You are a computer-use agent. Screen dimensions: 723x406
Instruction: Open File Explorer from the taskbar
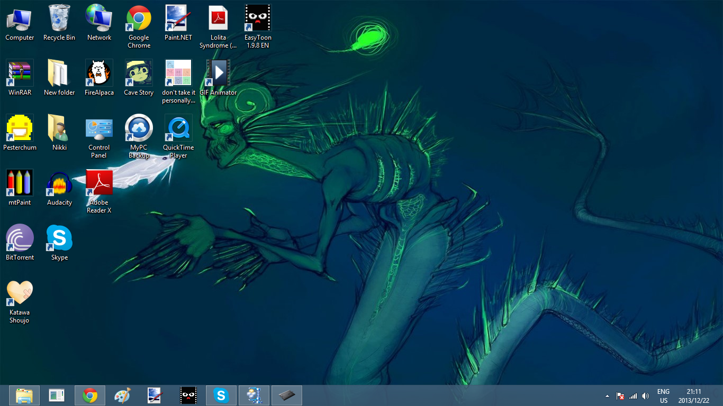pyautogui.click(x=24, y=395)
